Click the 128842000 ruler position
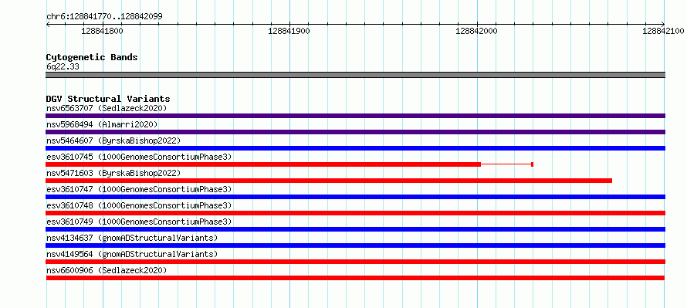The image size is (687, 308). pyautogui.click(x=477, y=31)
